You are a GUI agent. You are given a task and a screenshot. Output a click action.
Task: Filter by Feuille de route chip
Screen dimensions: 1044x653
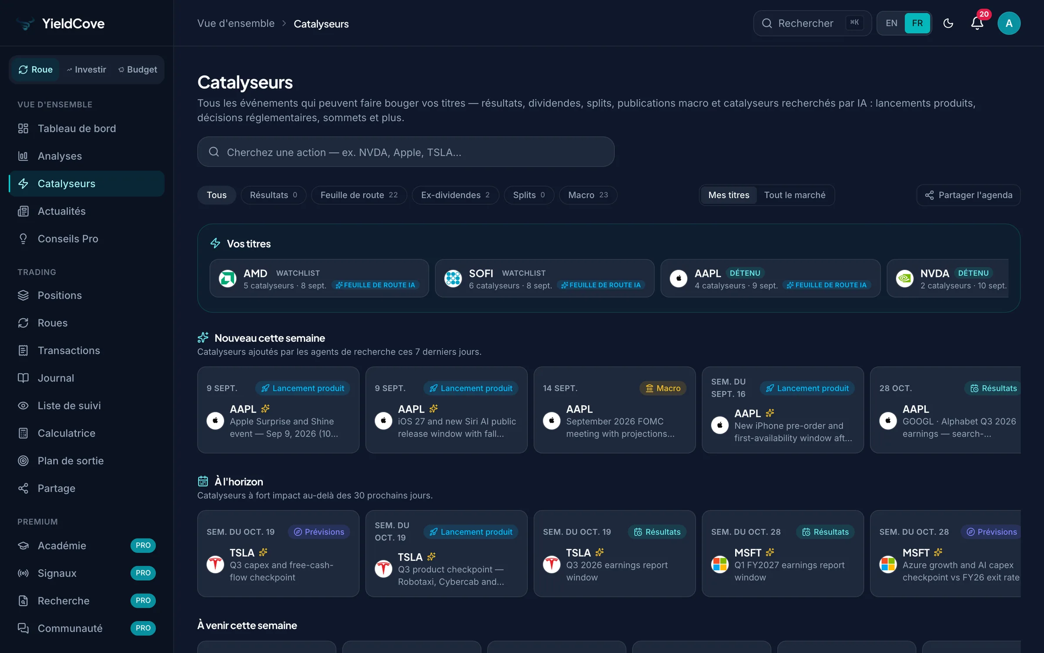(359, 195)
